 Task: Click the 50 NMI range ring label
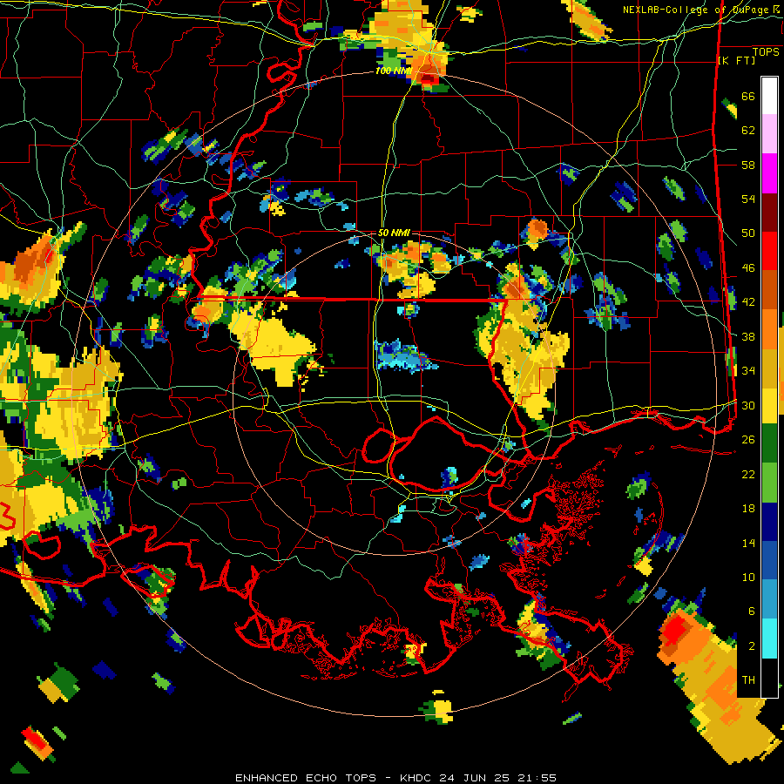(394, 233)
